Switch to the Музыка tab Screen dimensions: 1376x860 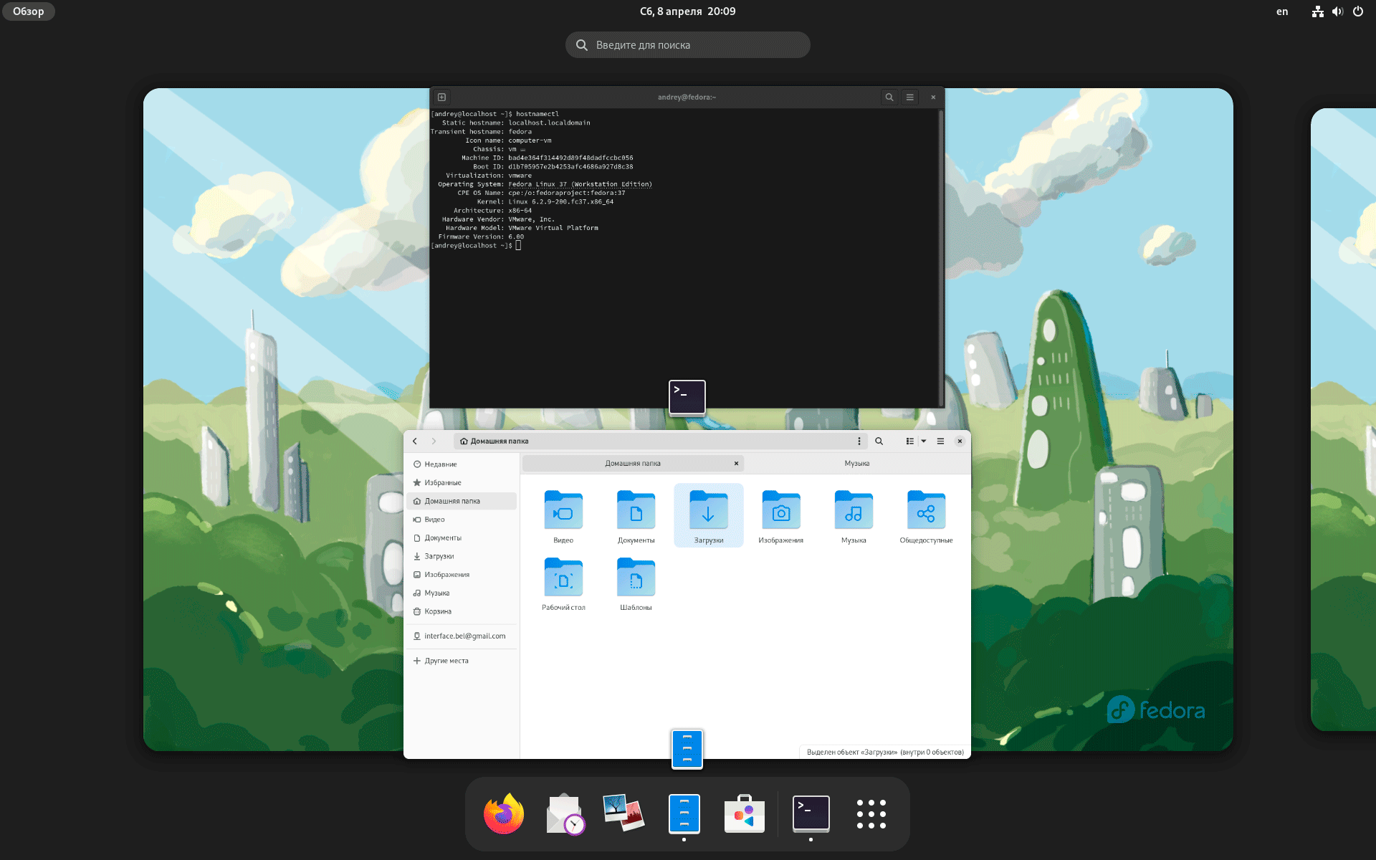(x=856, y=464)
